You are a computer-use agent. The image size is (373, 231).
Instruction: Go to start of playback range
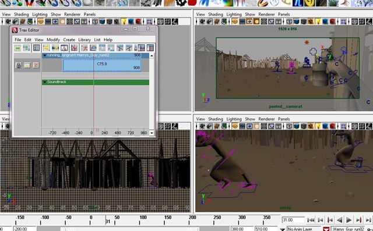tap(311, 220)
